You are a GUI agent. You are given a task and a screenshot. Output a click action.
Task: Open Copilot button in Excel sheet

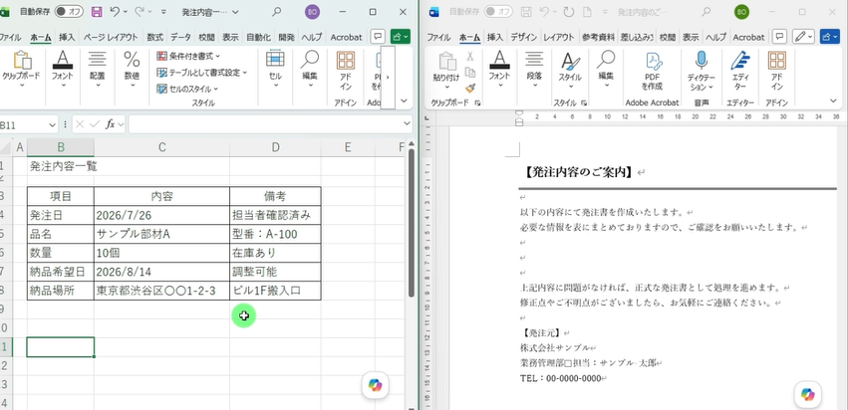[x=375, y=385]
